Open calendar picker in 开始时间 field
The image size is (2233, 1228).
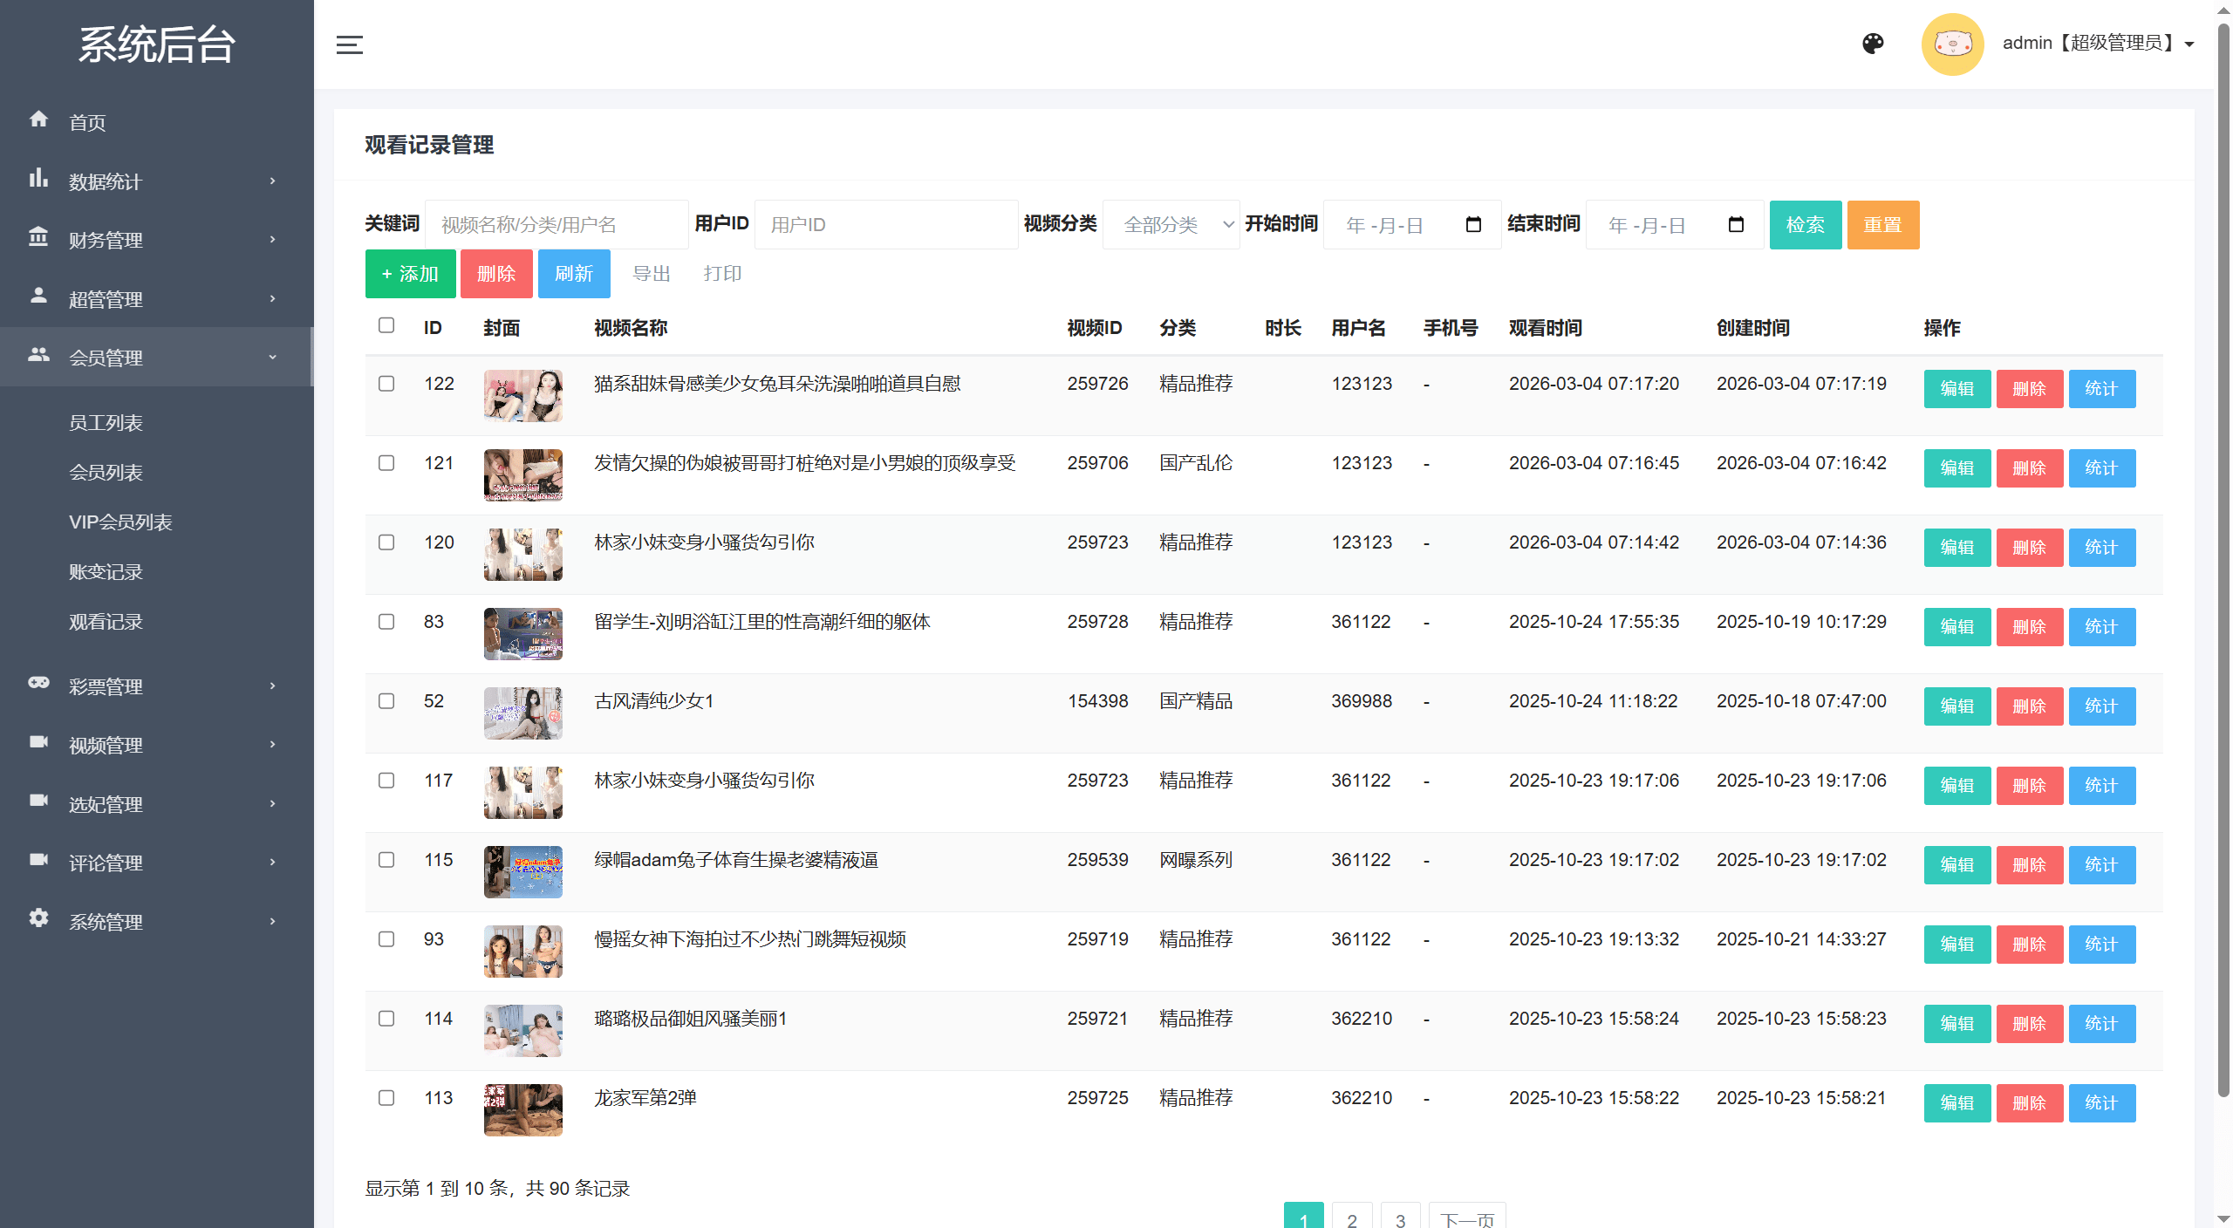(x=1473, y=224)
